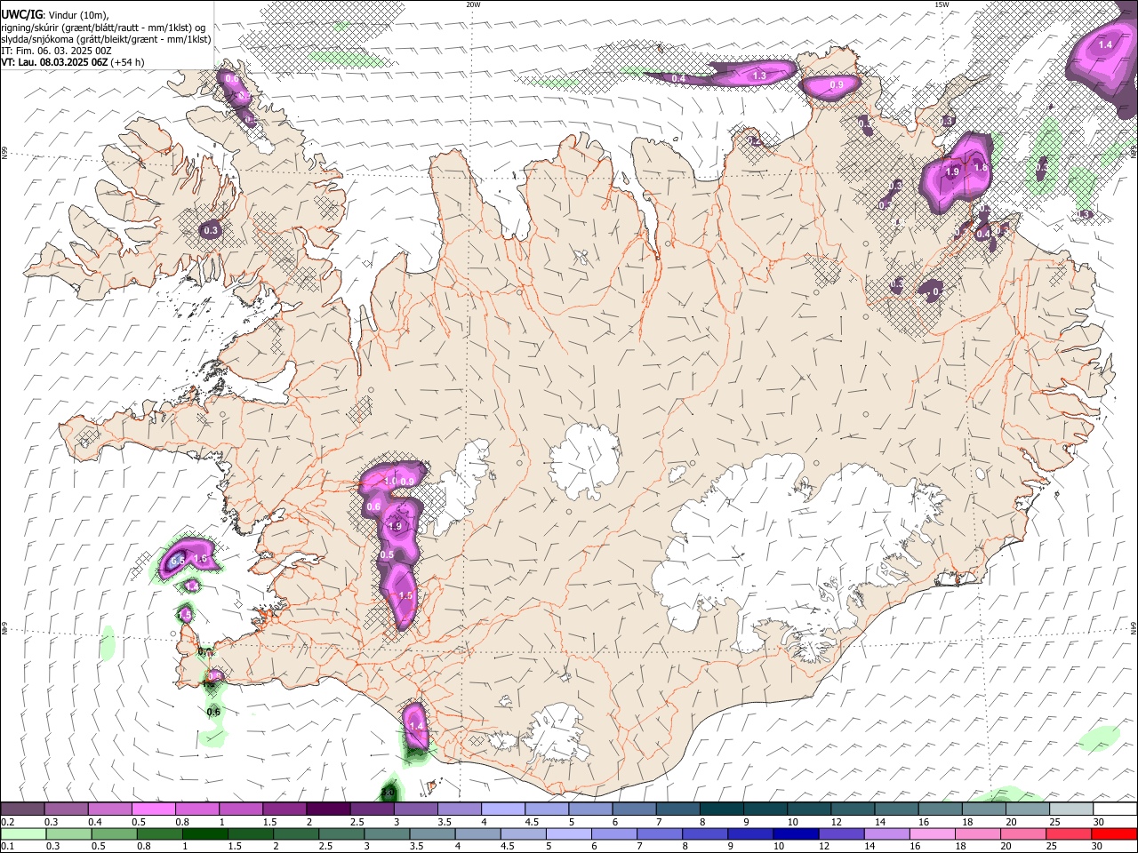Screen dimensions: 1138x853
Task: Click the 0.3 value in the Westfjords snow cell
Action: click(x=211, y=230)
